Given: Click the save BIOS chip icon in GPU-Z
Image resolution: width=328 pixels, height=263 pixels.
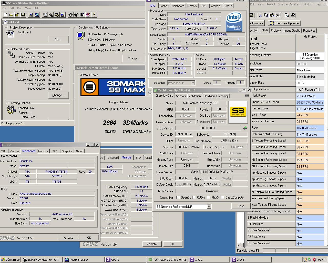Looking at the screenshot, I should [245, 128].
